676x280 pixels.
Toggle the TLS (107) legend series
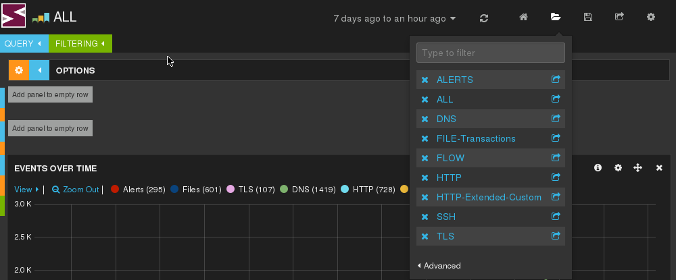(251, 189)
